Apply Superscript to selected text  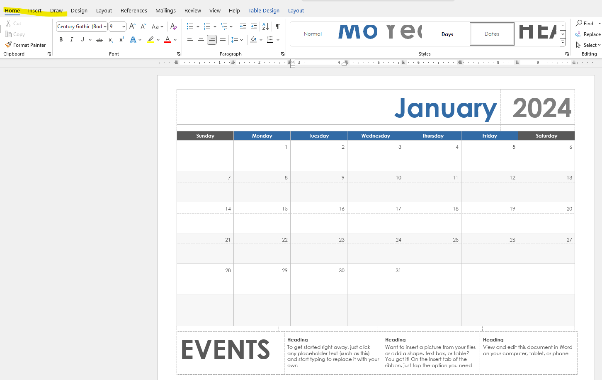coord(121,40)
